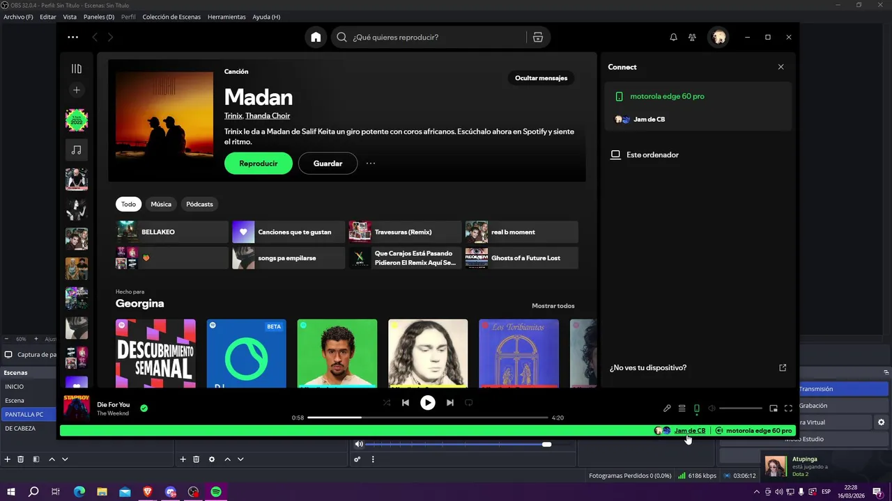This screenshot has width=892, height=501.
Task: Open the miniplayer icon
Action: click(x=774, y=408)
